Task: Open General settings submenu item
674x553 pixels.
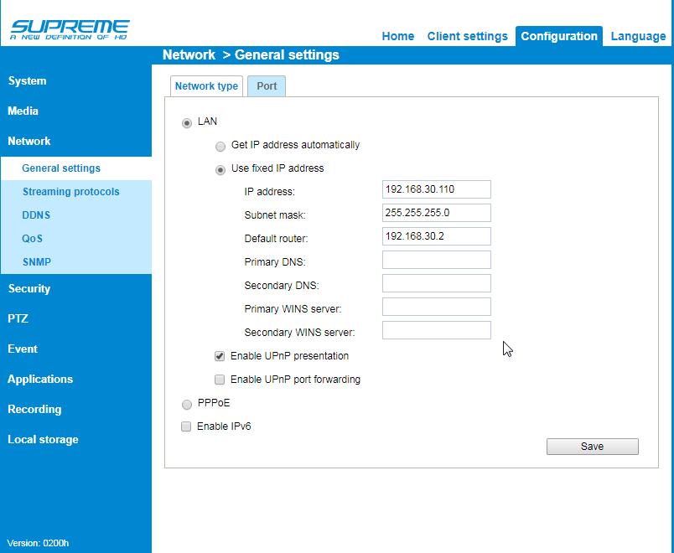Action: click(x=61, y=168)
